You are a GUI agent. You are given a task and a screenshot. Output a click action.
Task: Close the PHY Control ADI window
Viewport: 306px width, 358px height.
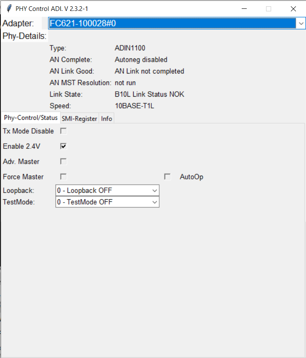pyautogui.click(x=293, y=9)
